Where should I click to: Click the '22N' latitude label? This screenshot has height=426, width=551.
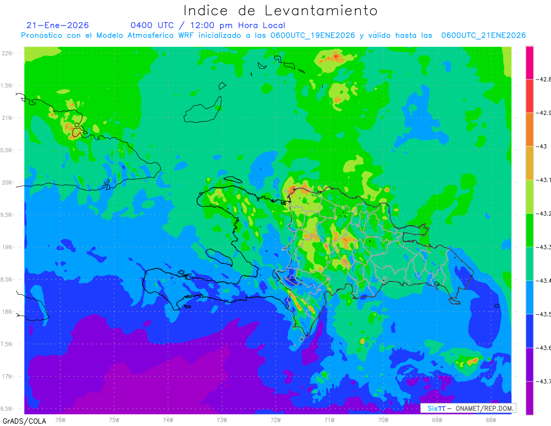[x=8, y=53]
